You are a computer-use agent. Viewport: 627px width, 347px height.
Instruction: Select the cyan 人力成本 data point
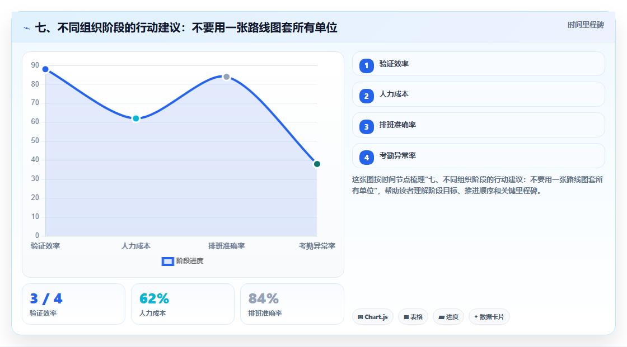point(136,118)
